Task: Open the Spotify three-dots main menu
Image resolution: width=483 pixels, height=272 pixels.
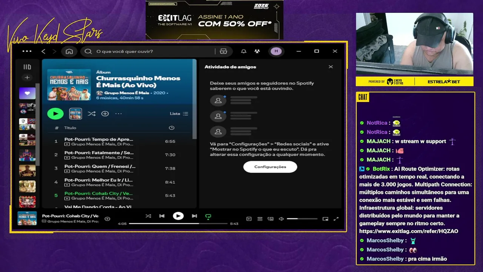Action: (x=27, y=51)
